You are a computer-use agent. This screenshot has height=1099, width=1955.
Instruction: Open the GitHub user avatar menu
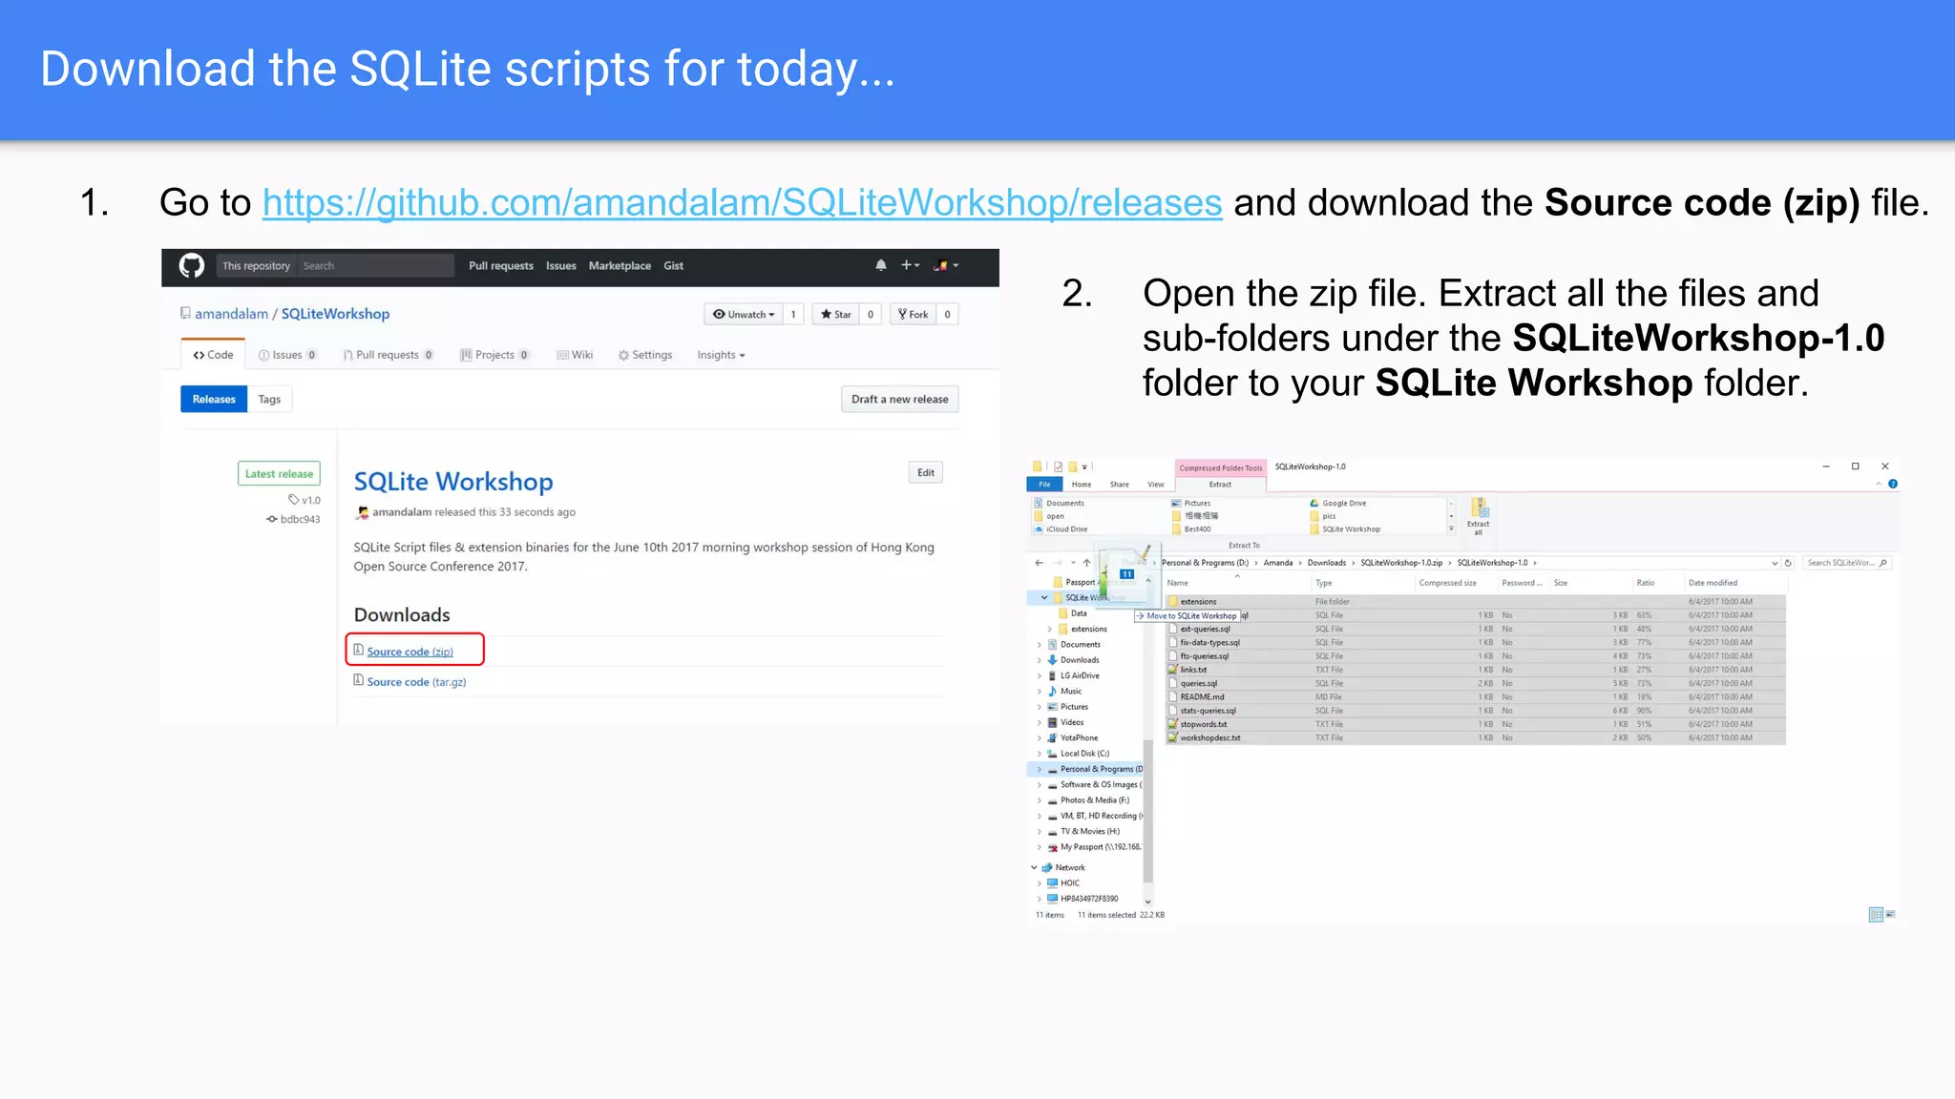pos(945,265)
